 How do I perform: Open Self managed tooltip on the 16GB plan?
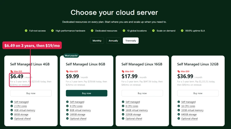point(133,102)
